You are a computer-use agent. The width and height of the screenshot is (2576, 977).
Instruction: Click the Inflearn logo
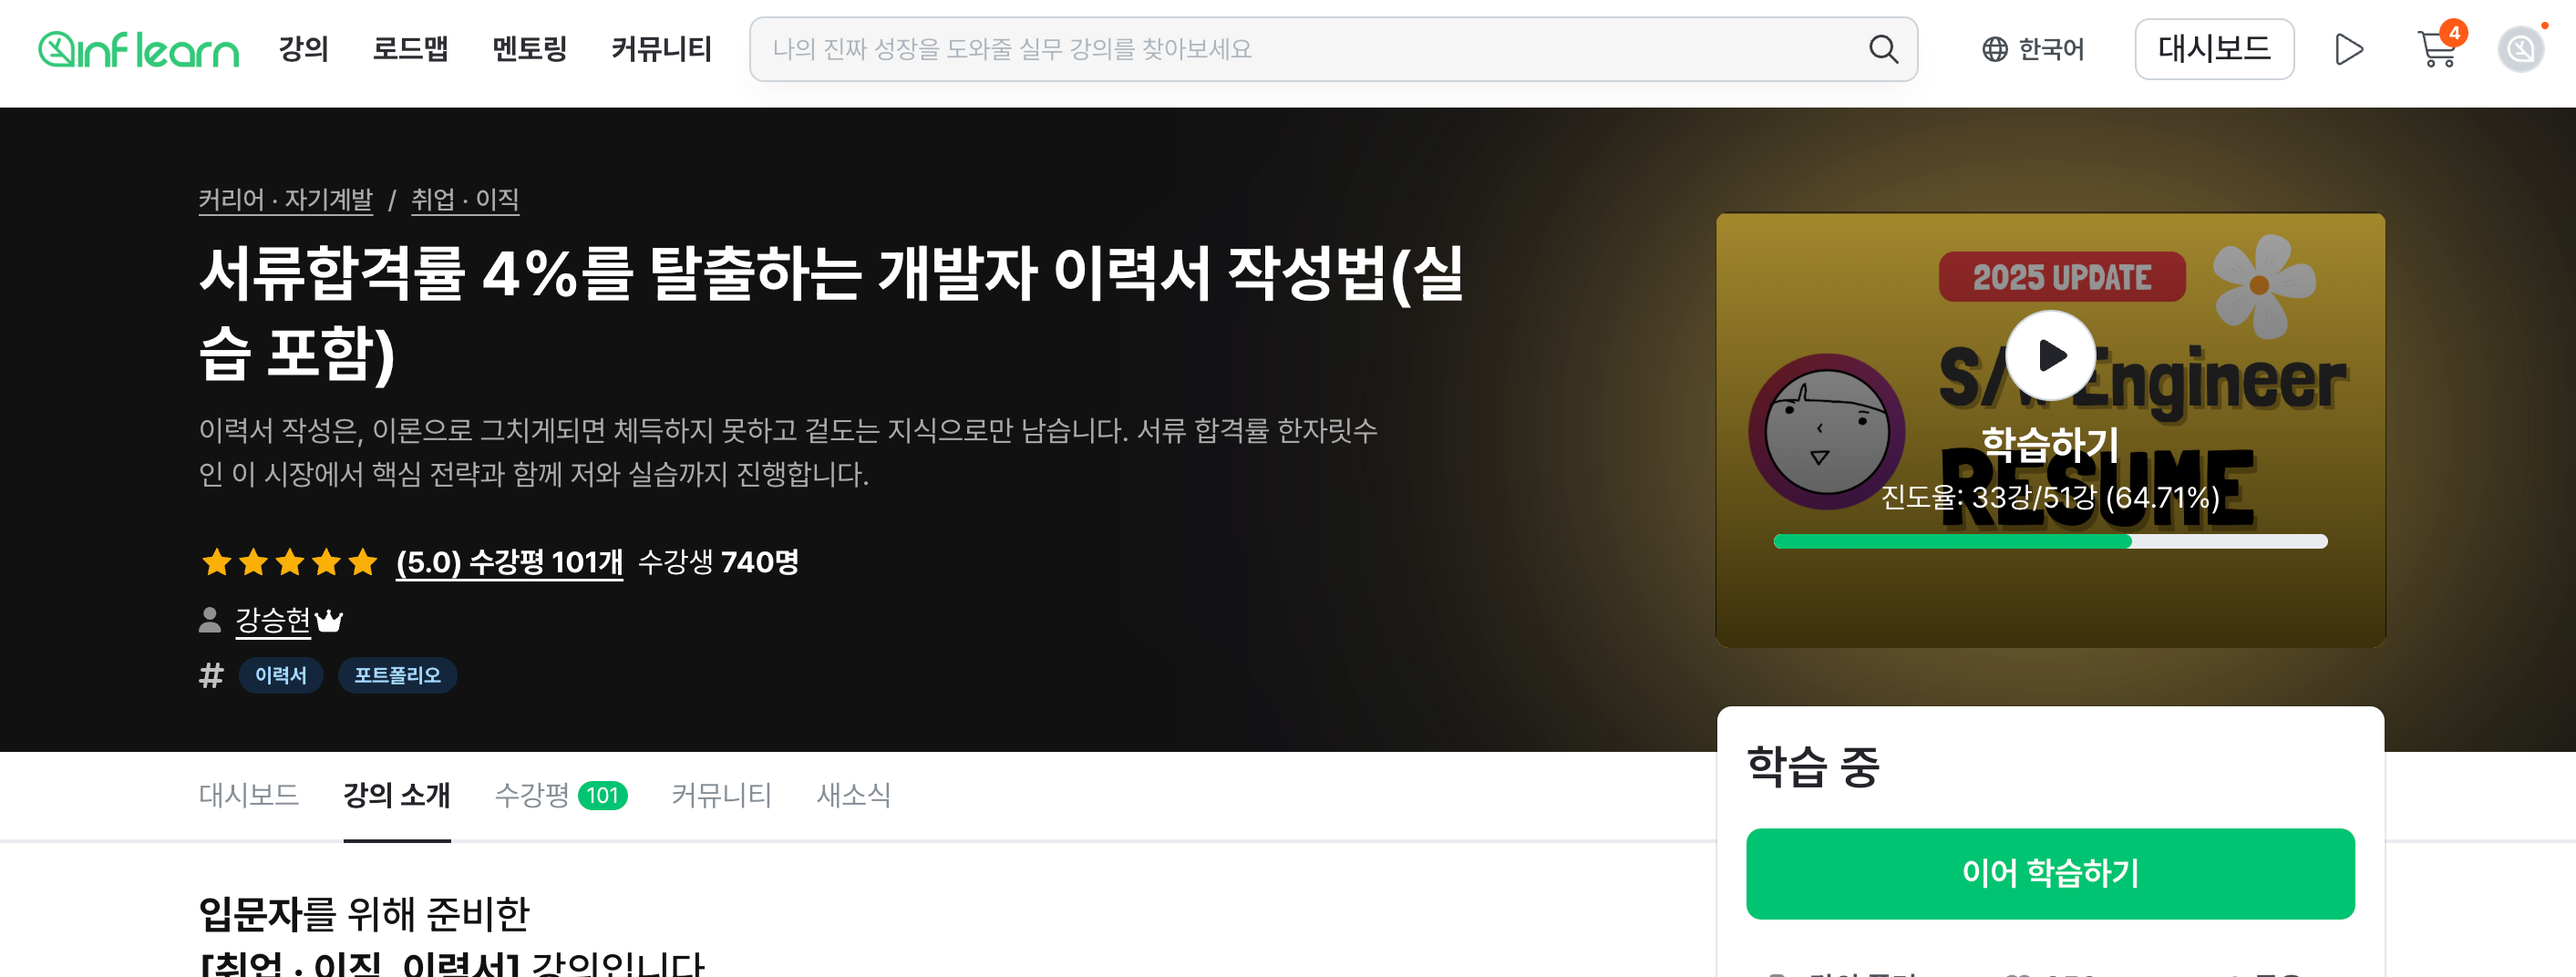click(x=138, y=49)
